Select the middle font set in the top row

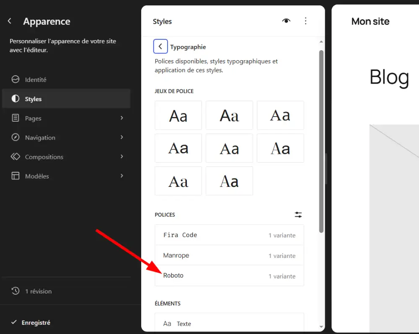click(229, 115)
